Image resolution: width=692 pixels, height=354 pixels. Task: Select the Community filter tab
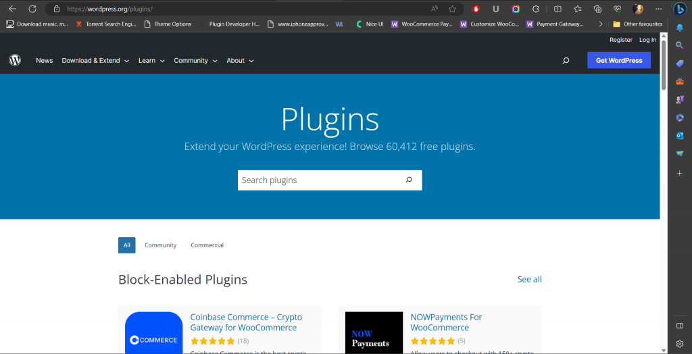(x=161, y=245)
